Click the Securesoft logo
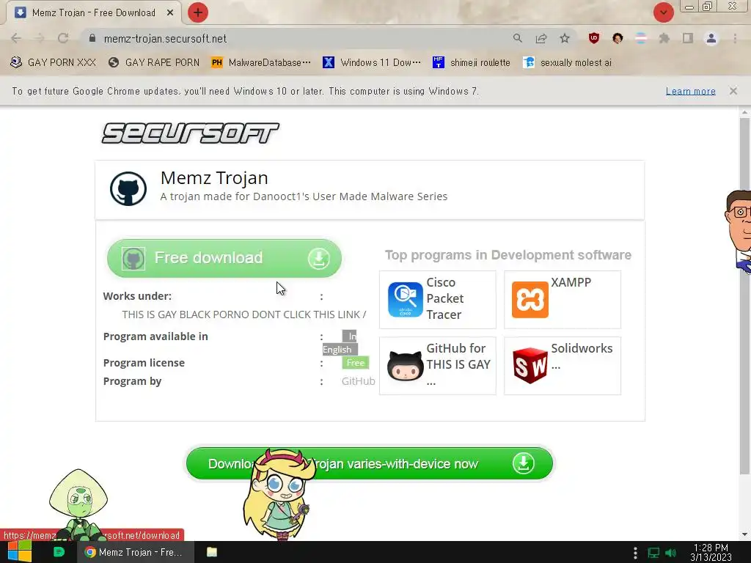Image resolution: width=751 pixels, height=563 pixels. point(190,133)
